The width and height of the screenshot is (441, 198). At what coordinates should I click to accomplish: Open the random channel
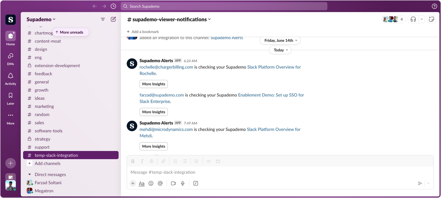point(71,114)
